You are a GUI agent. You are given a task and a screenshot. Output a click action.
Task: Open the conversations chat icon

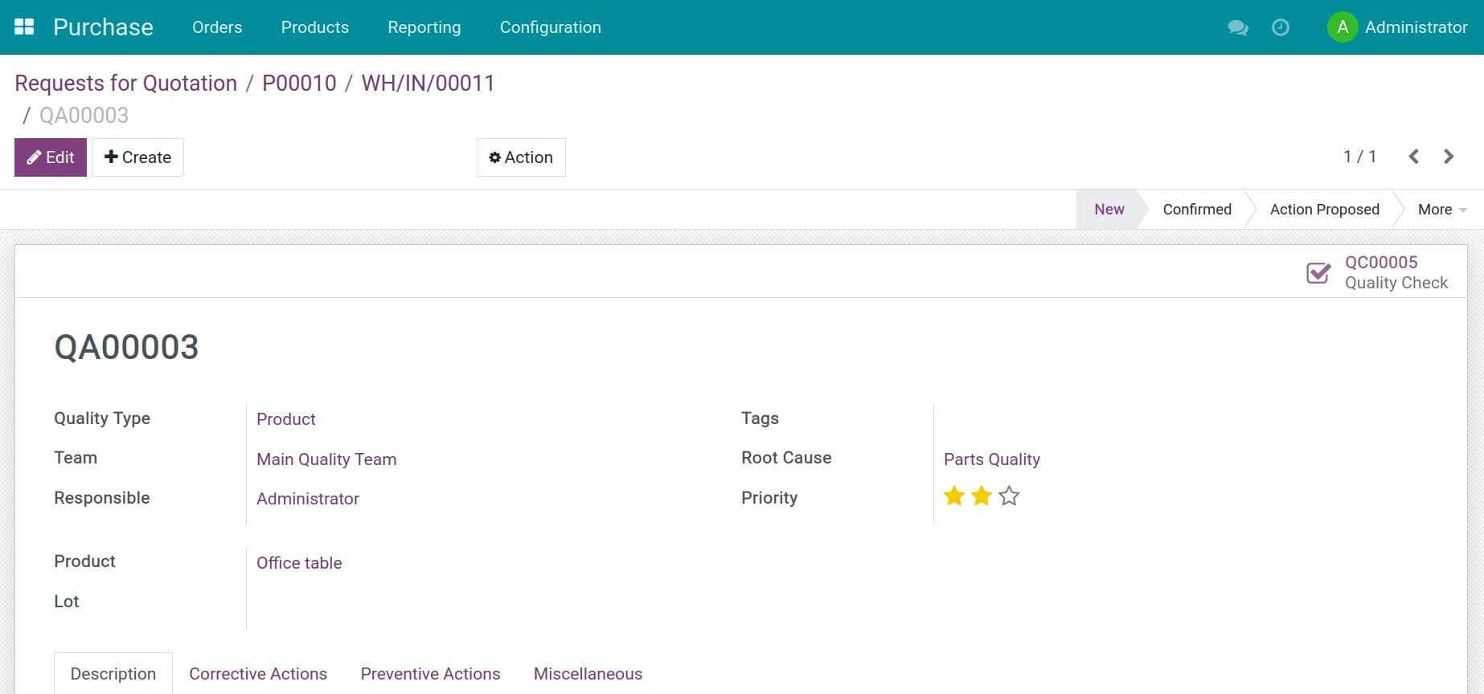(1237, 27)
